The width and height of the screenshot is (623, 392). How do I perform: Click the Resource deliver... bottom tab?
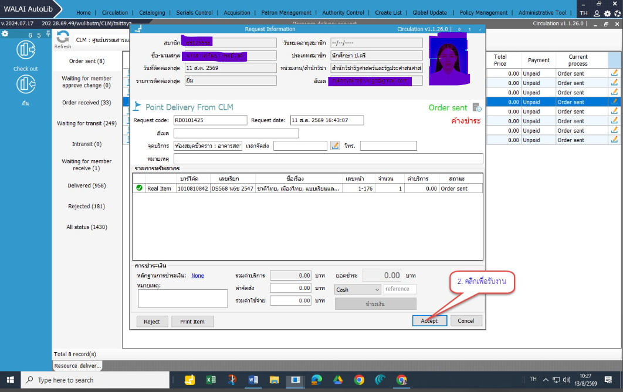click(77, 366)
